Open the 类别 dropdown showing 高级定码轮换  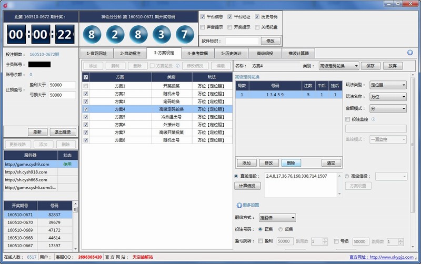click(x=338, y=66)
